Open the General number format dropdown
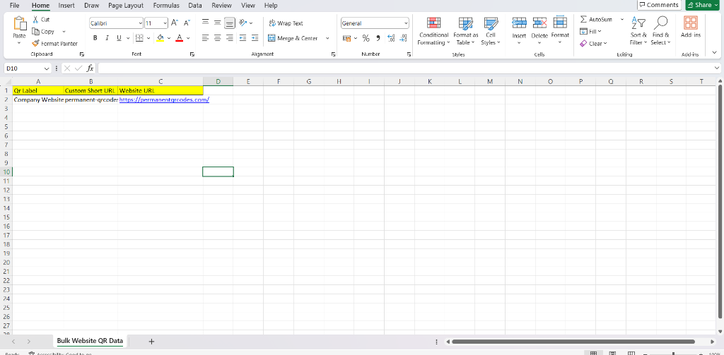724x355 pixels. [406, 23]
